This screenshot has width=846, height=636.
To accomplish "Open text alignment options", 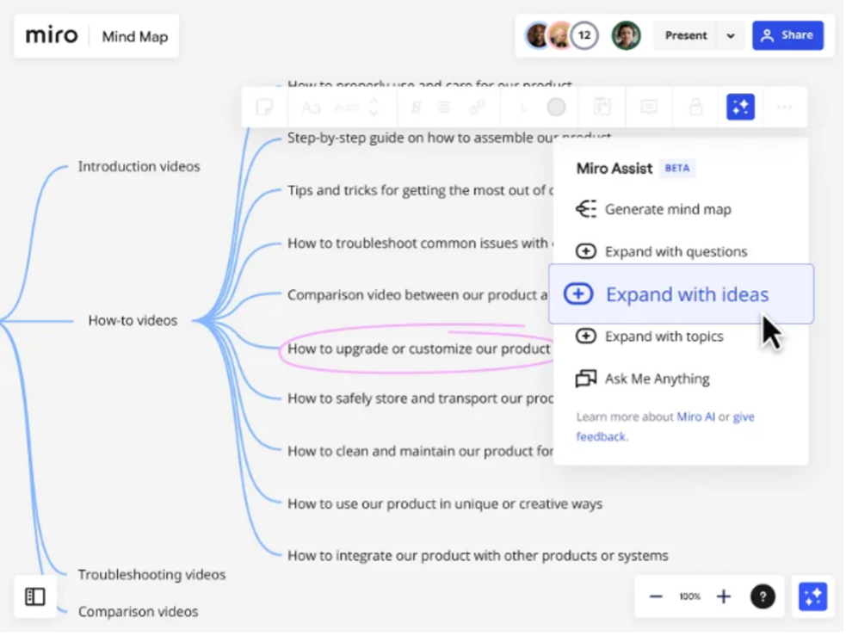I will pyautogui.click(x=445, y=107).
